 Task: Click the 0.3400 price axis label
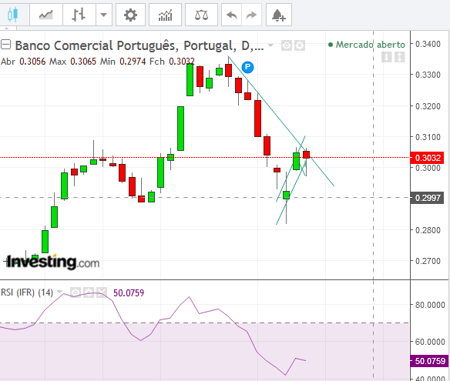pyautogui.click(x=428, y=44)
